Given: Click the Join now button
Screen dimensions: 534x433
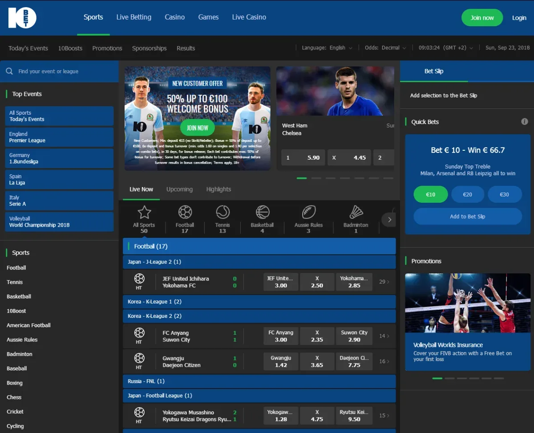Looking at the screenshot, I should click(482, 18).
